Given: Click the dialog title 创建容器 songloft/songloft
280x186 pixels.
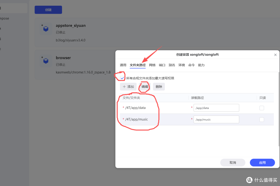Looking at the screenshot, I should click(x=197, y=55).
